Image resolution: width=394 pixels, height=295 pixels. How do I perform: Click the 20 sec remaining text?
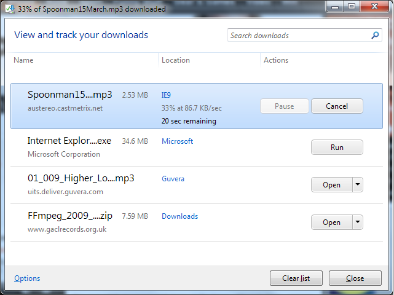click(x=189, y=121)
